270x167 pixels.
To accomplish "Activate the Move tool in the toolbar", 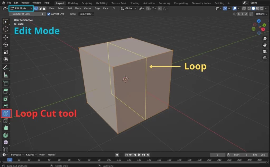I will 6,38.
